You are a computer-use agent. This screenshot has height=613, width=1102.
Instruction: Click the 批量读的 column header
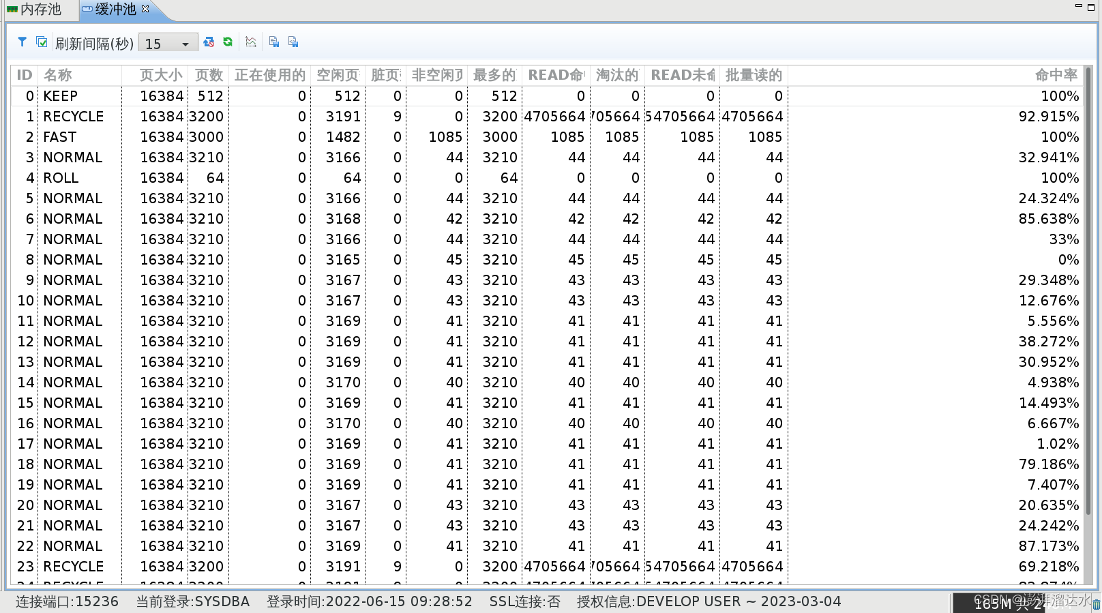click(x=754, y=75)
